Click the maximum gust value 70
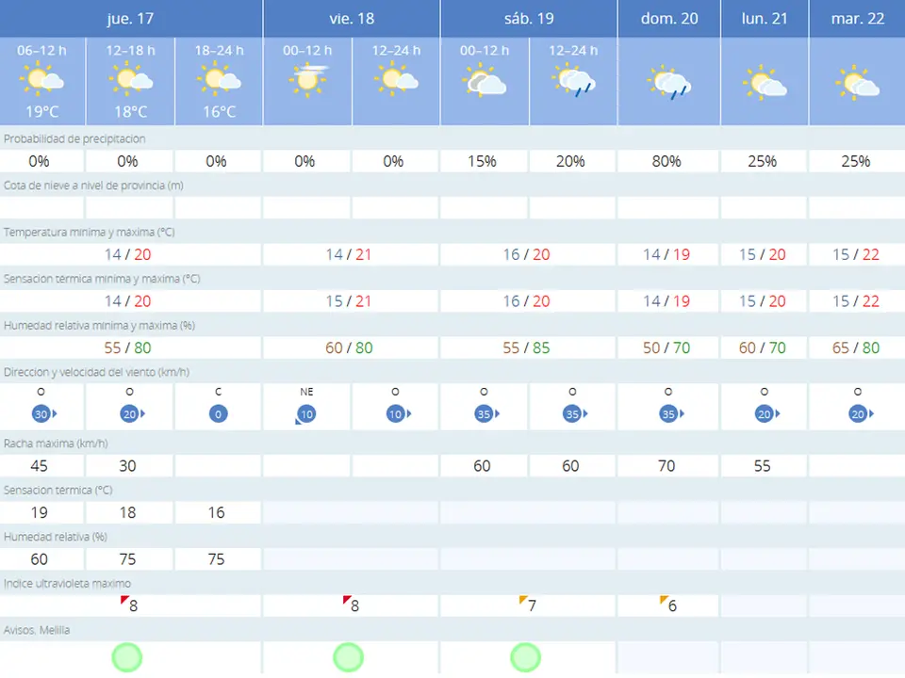This screenshot has width=905, height=678. (666, 466)
